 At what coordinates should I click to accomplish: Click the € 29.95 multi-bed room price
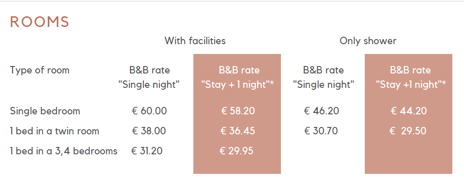click(x=237, y=151)
